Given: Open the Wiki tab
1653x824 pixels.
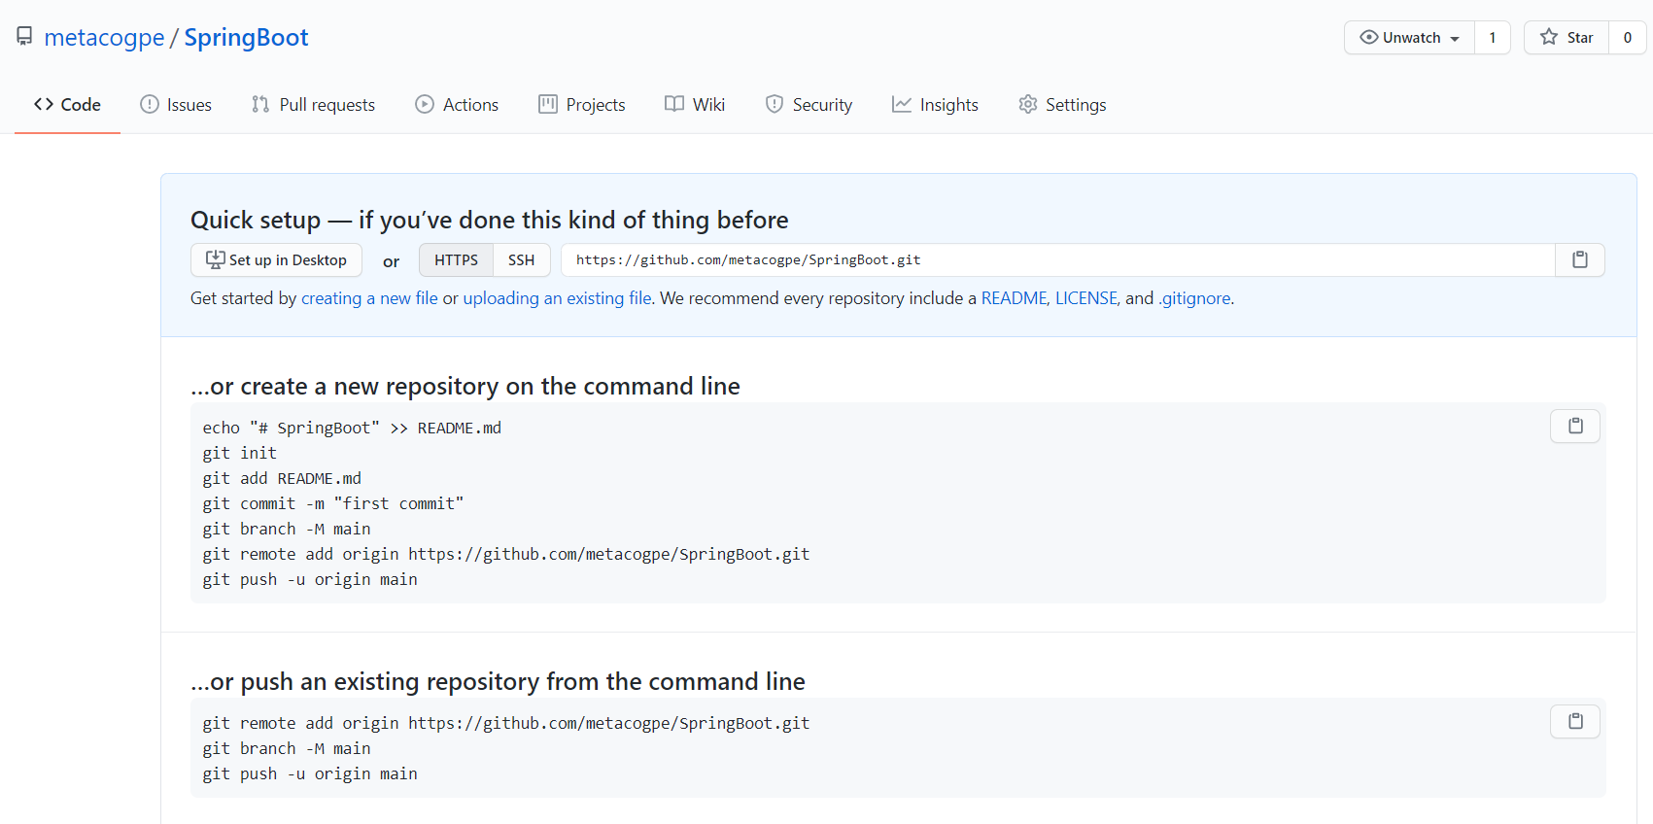Looking at the screenshot, I should click(x=695, y=104).
